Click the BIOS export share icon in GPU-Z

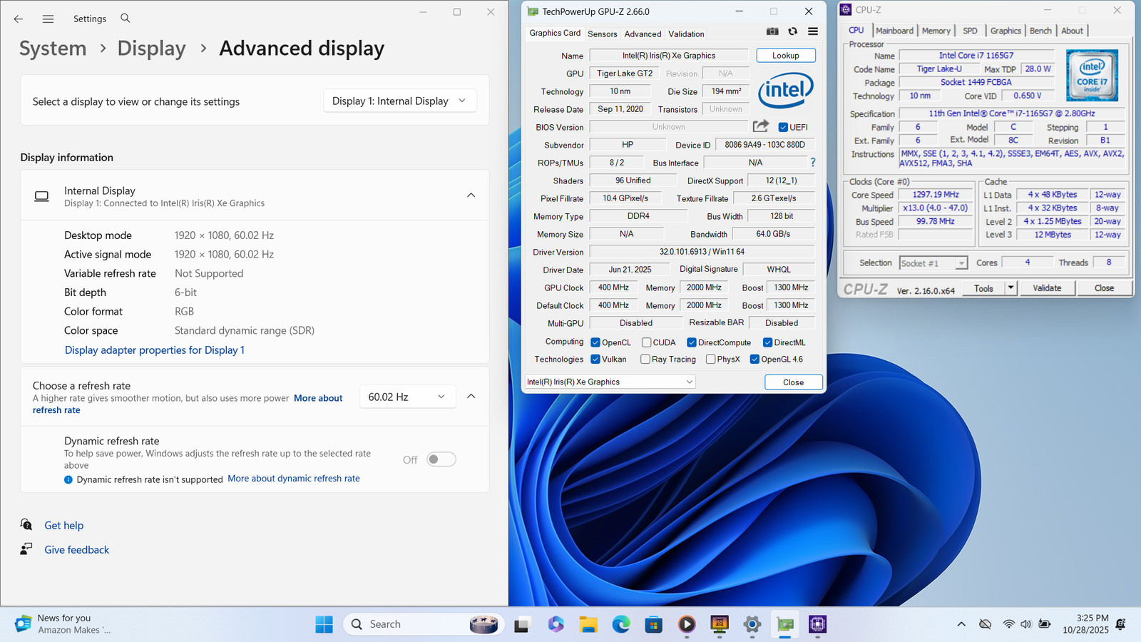(761, 126)
